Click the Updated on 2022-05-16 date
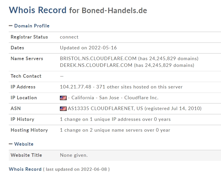221x174 pixels. click(88, 48)
